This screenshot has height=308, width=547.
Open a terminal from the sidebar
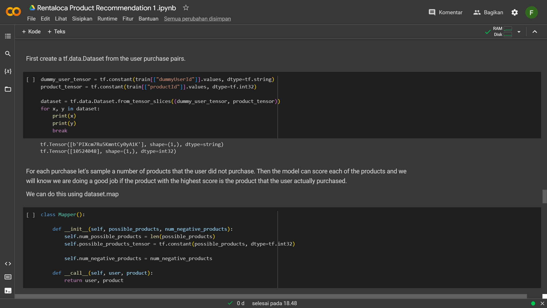click(x=8, y=291)
